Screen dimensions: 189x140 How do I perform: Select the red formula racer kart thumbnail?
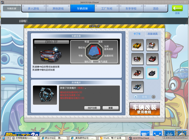137,73
